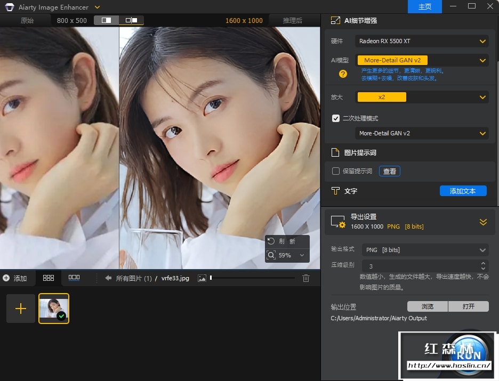499x381 pixels.
Task: Open the AI模型 More-Detail GAN v2 dropdown
Action: pyautogui.click(x=422, y=60)
